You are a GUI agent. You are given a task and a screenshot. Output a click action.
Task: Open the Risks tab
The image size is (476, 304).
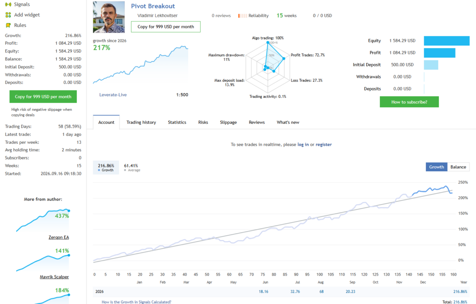(x=203, y=123)
